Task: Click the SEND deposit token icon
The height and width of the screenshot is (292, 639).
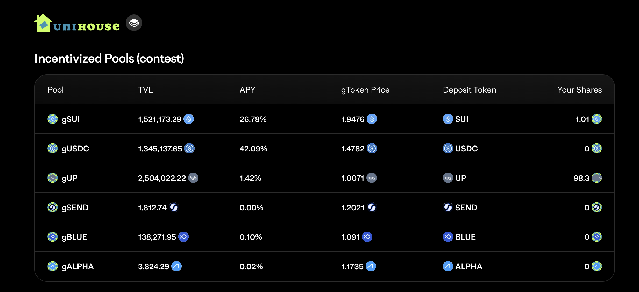Action: coord(448,208)
